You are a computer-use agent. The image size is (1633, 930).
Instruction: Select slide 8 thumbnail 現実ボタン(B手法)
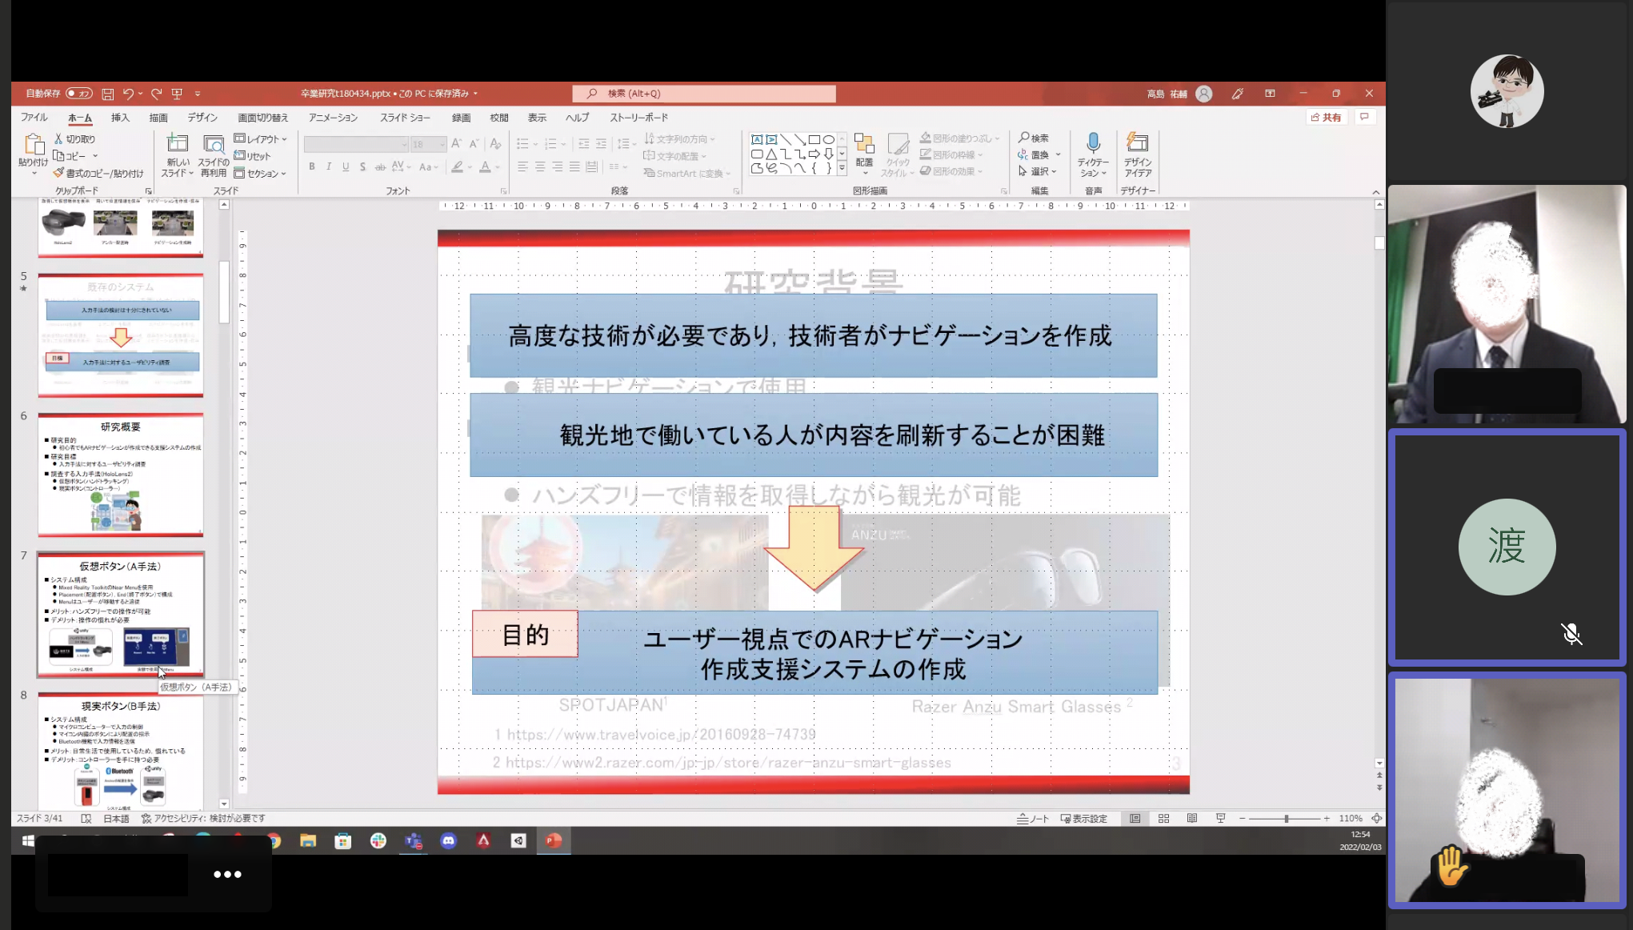[121, 751]
